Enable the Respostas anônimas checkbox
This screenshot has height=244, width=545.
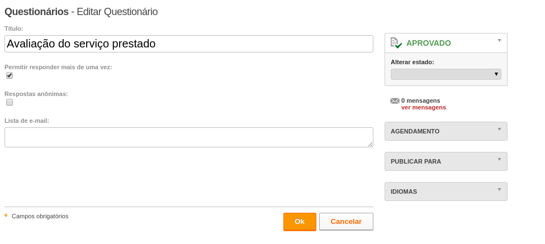(x=10, y=102)
